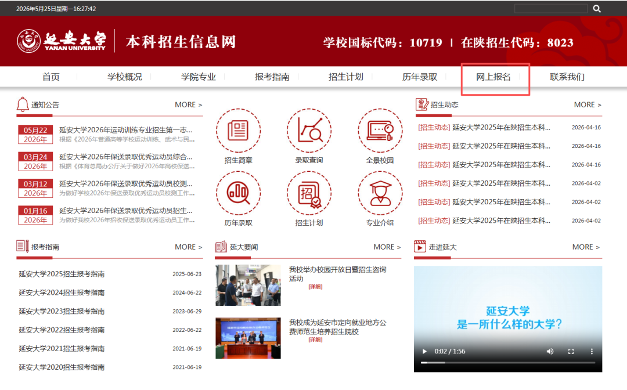Open the 03月12 保送录取优秀运动员校测 notice
The height and width of the screenshot is (390, 627).
point(125,183)
